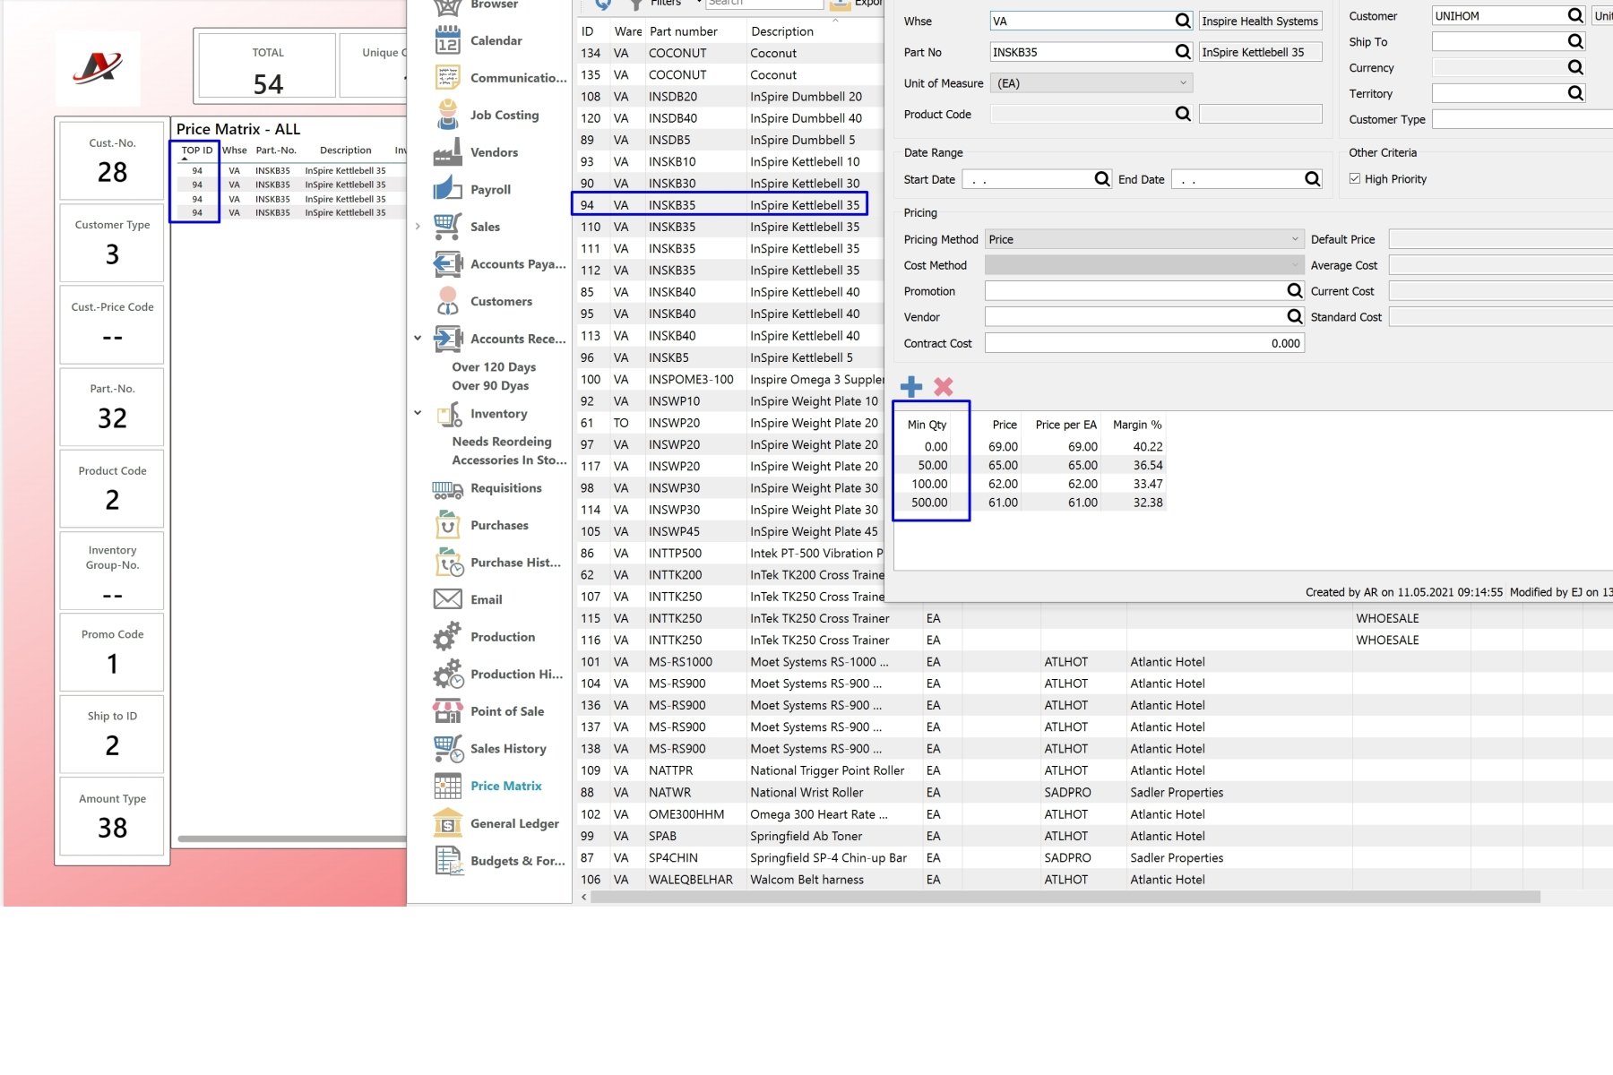
Task: Click the Ship To lookup magnifier
Action: 1575,41
